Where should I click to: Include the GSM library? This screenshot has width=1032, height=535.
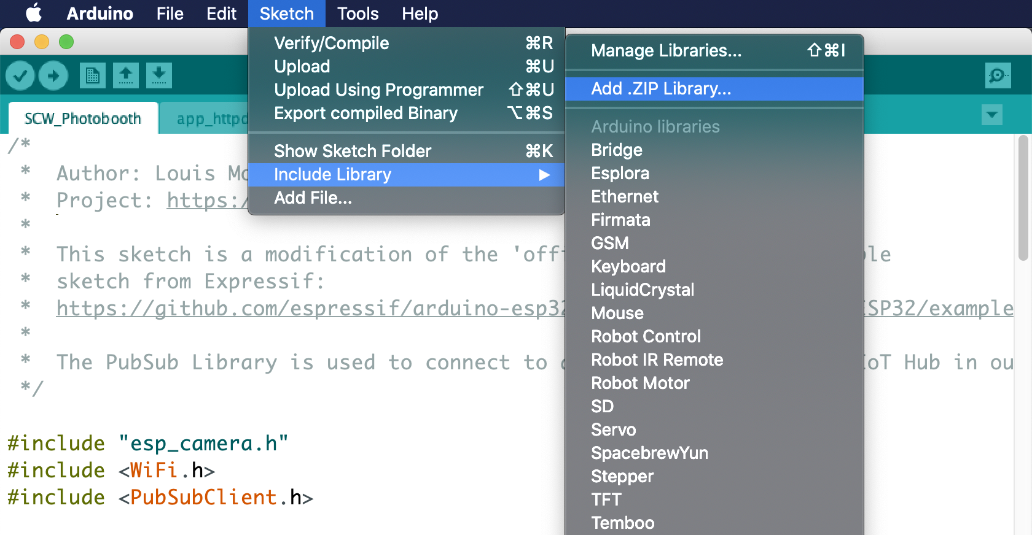point(714,243)
